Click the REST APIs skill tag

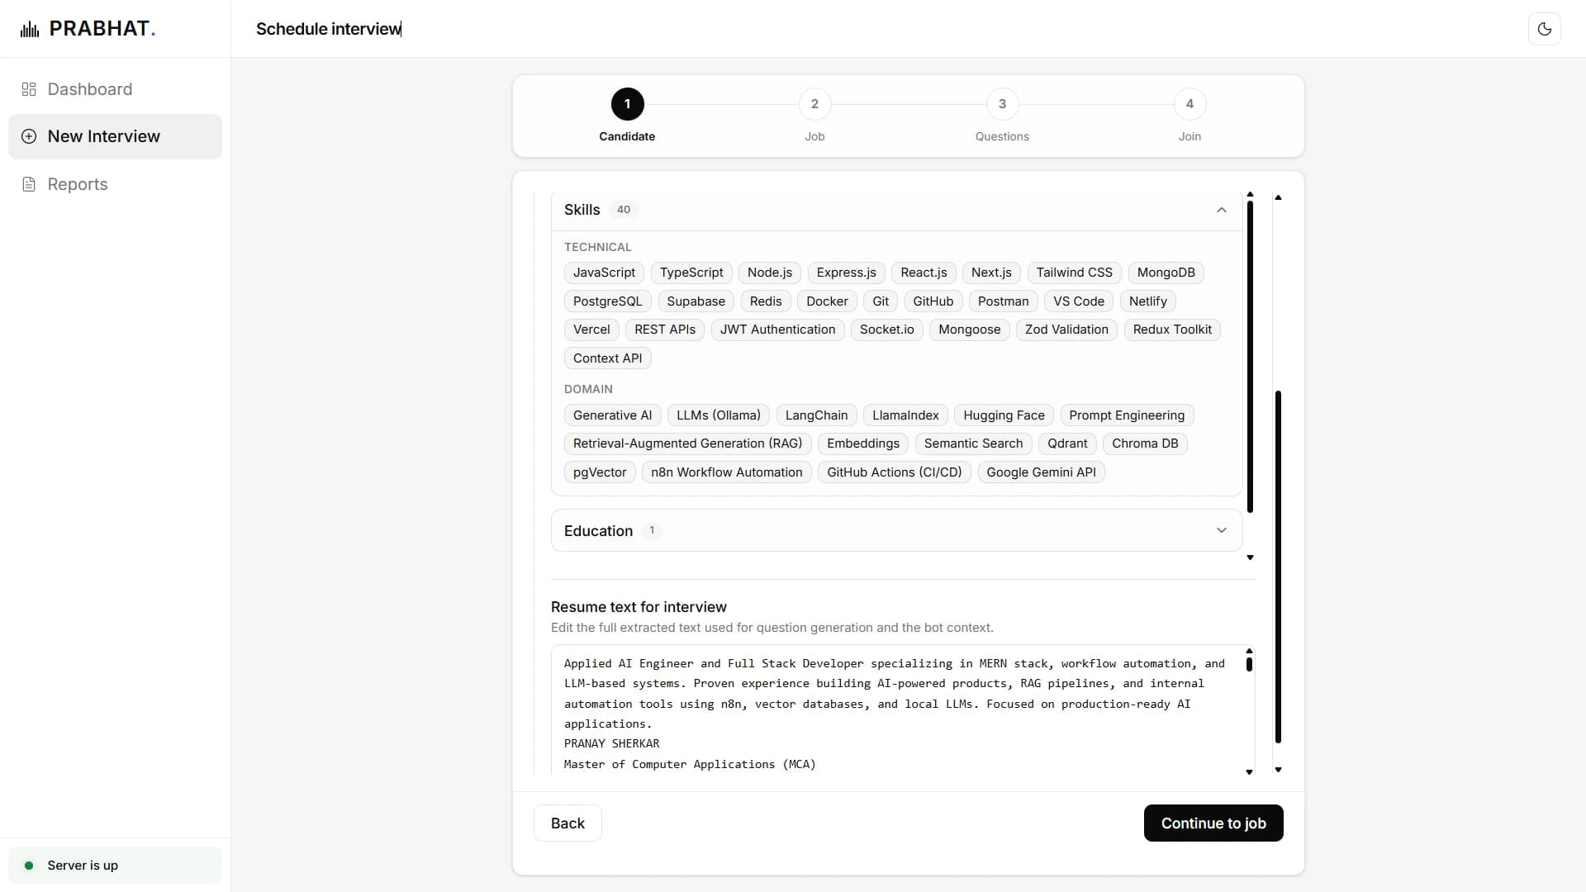[x=665, y=330]
